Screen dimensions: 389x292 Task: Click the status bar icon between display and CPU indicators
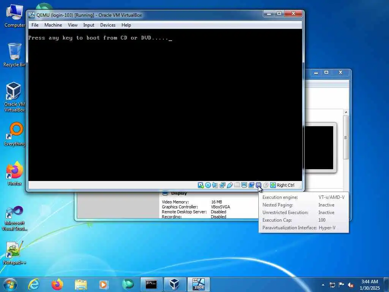pos(251,185)
